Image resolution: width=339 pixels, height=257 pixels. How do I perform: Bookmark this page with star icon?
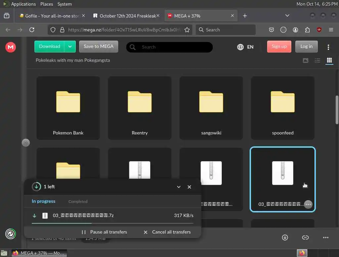click(187, 29)
